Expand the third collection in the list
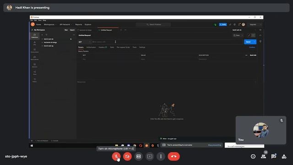 coord(42,46)
